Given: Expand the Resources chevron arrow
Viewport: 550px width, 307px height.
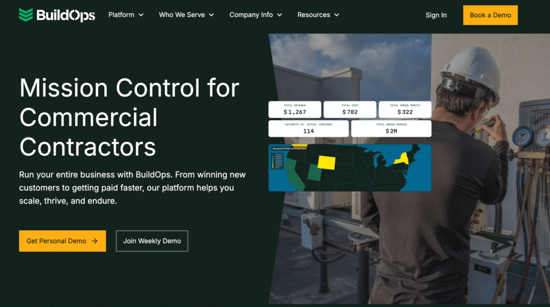Looking at the screenshot, I should click(337, 15).
